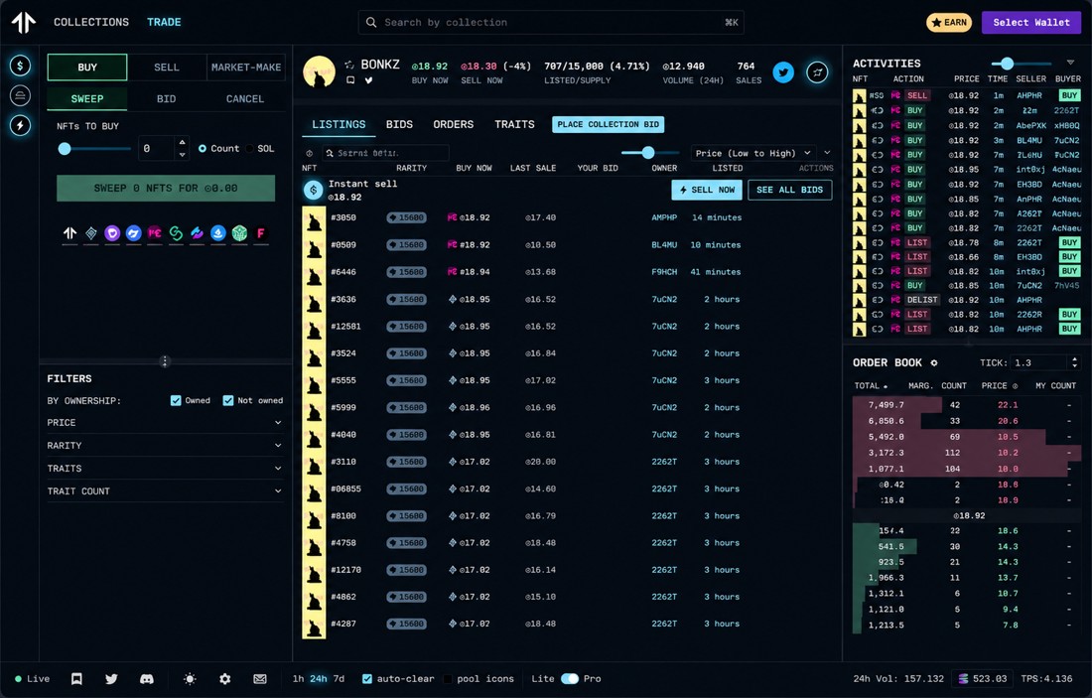Screen dimensions: 1092x698
Task: Toggle the auto-clear checkbox
Action: [x=367, y=678]
